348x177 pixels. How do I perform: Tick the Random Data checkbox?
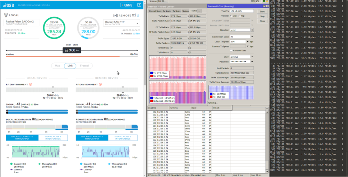[231, 50]
